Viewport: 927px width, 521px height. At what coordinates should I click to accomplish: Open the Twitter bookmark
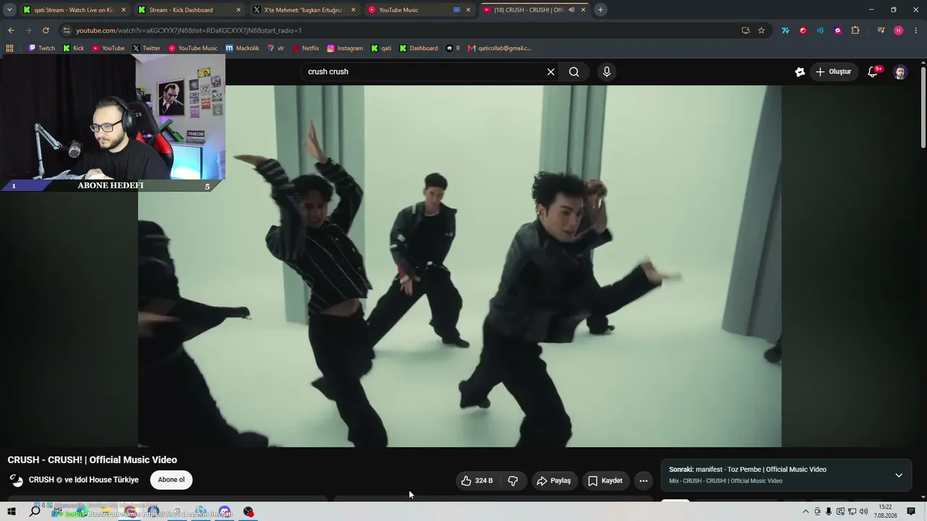pyautogui.click(x=146, y=48)
